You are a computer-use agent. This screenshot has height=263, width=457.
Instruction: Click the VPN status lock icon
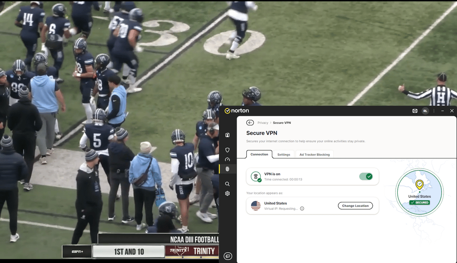(256, 176)
